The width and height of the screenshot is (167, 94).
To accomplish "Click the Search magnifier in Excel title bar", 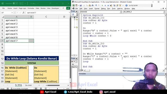I will click(x=50, y=3).
